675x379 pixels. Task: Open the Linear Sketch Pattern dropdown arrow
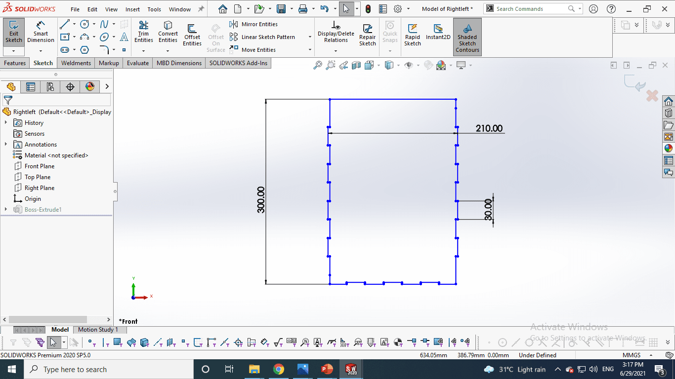pyautogui.click(x=310, y=37)
